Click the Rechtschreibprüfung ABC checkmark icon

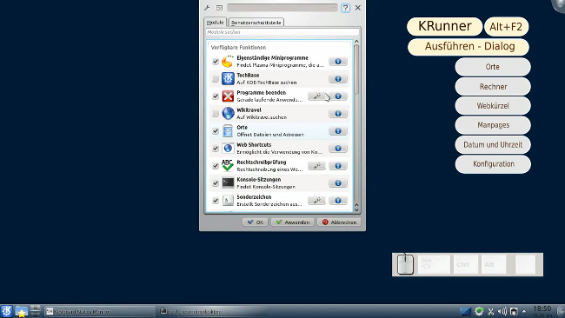(x=228, y=165)
